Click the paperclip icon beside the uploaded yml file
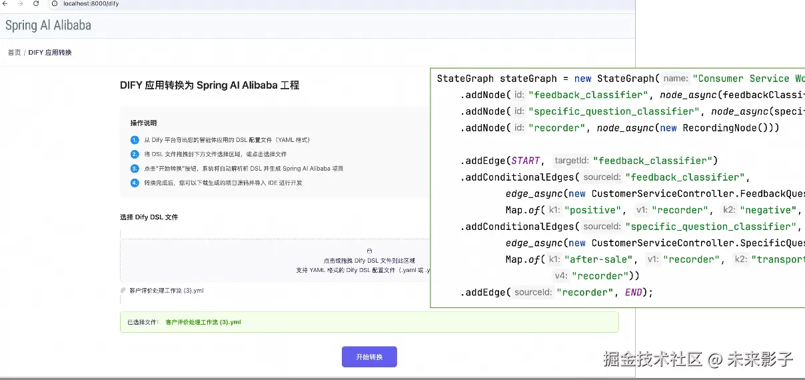 tap(123, 290)
